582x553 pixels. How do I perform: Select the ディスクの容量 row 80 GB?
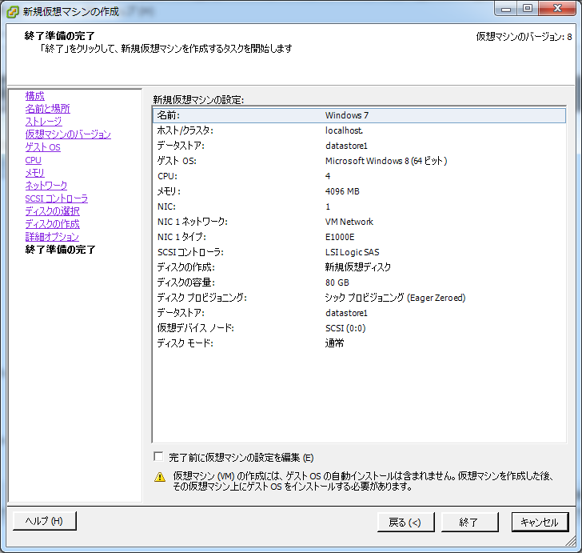pos(359,283)
